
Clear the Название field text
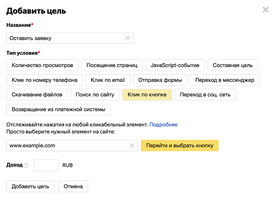click(128, 38)
